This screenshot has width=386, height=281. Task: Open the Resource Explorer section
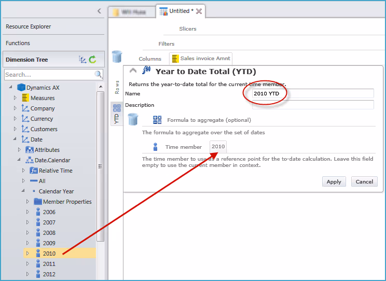tap(29, 26)
